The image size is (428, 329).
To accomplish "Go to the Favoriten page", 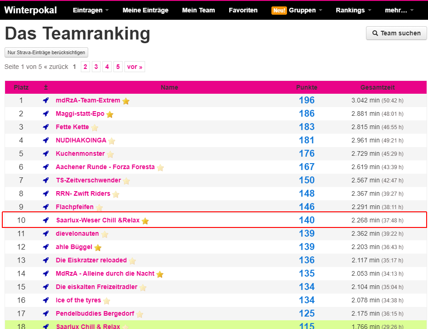I will point(243,10).
